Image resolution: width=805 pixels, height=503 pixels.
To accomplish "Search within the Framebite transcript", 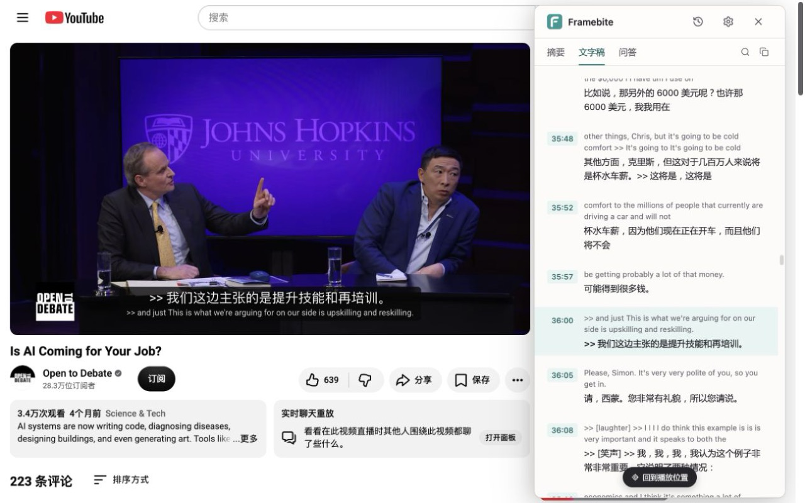I will pos(745,52).
